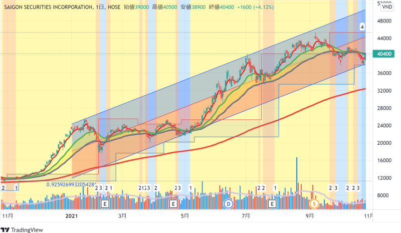Click the 16000 price axis label

tap(384, 160)
